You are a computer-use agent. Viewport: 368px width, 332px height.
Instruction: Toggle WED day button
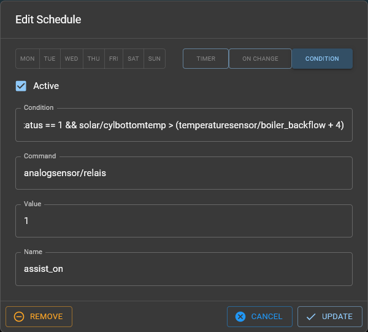coord(71,59)
